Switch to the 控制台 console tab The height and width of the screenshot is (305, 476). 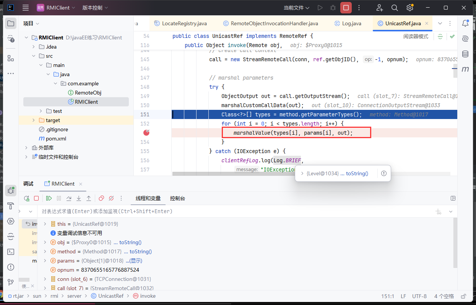(x=177, y=198)
